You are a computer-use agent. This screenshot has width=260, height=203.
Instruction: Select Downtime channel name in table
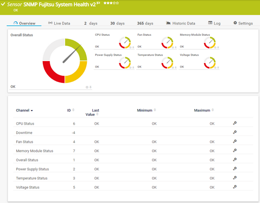tap(24, 133)
